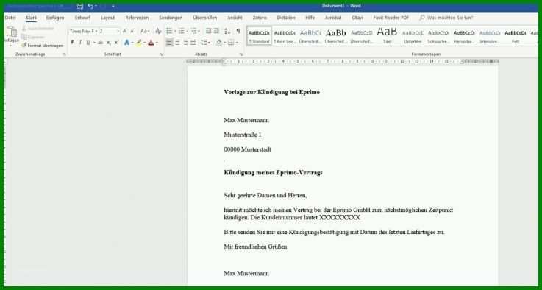Switch to the Referenzen tab

(137, 18)
